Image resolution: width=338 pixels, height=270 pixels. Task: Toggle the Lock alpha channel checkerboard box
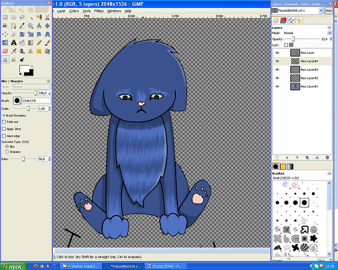pos(291,45)
